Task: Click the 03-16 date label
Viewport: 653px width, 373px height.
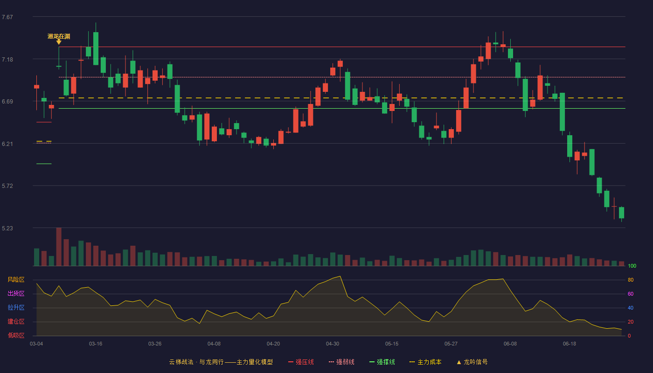Action: click(x=96, y=344)
